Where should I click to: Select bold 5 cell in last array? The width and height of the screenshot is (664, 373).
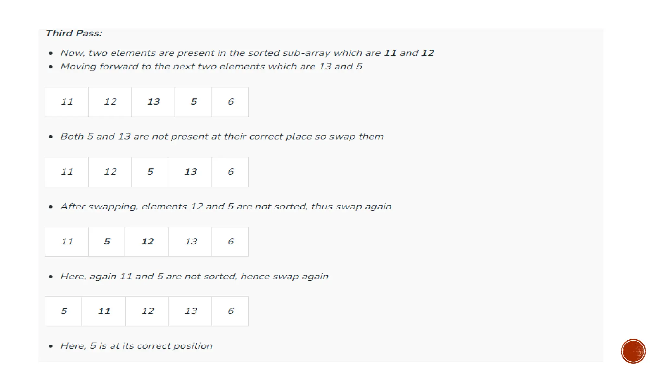tap(64, 311)
